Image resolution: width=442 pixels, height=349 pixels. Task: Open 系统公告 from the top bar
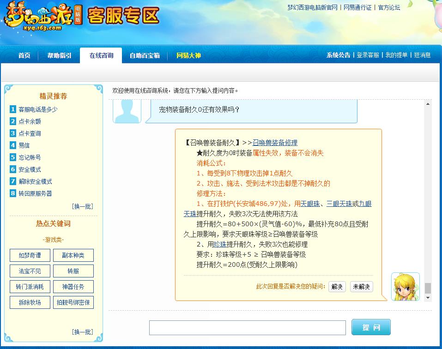[339, 54]
